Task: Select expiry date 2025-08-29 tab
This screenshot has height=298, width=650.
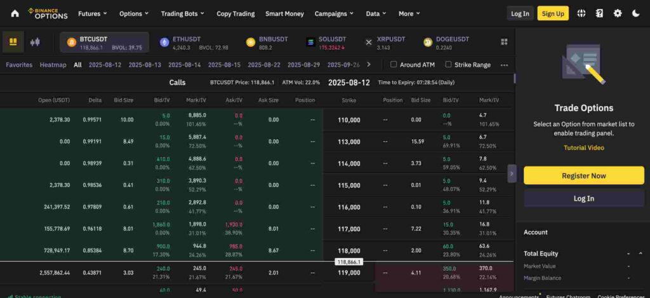Action: (x=304, y=65)
